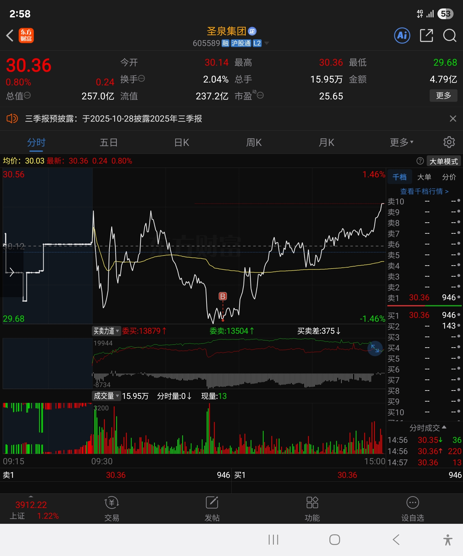The height and width of the screenshot is (556, 463).
Task: Tap the 委买:13879 value
Action: point(144,331)
